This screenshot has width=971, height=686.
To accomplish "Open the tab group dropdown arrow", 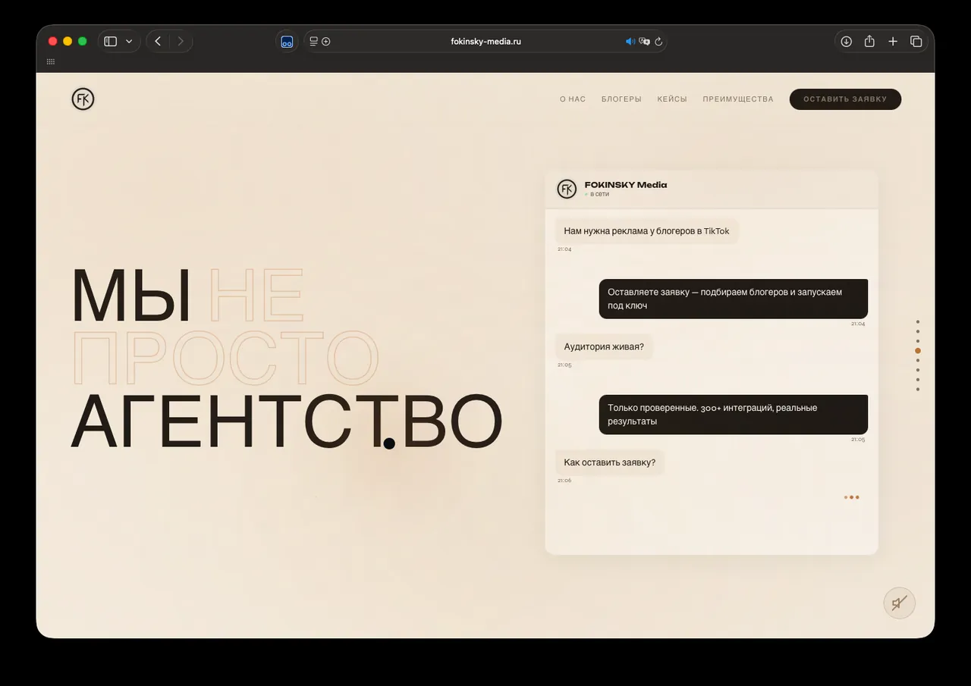I will pos(129,42).
